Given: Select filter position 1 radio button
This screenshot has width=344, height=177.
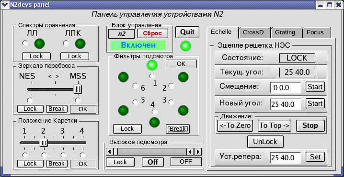Looking at the screenshot, I should [x=152, y=76].
